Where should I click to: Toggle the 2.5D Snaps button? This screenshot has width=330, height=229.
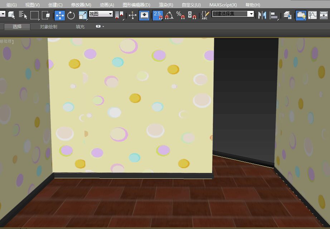click(157, 15)
